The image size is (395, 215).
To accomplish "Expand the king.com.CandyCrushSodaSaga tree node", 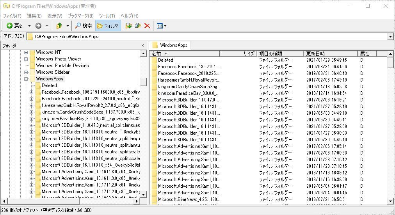I will [x=32, y=112].
